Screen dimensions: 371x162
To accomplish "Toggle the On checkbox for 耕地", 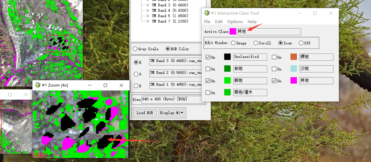I will 208,81.
